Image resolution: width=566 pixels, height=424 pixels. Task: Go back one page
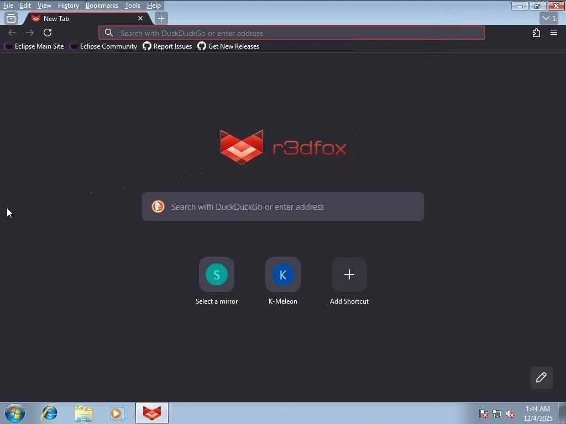pos(12,33)
